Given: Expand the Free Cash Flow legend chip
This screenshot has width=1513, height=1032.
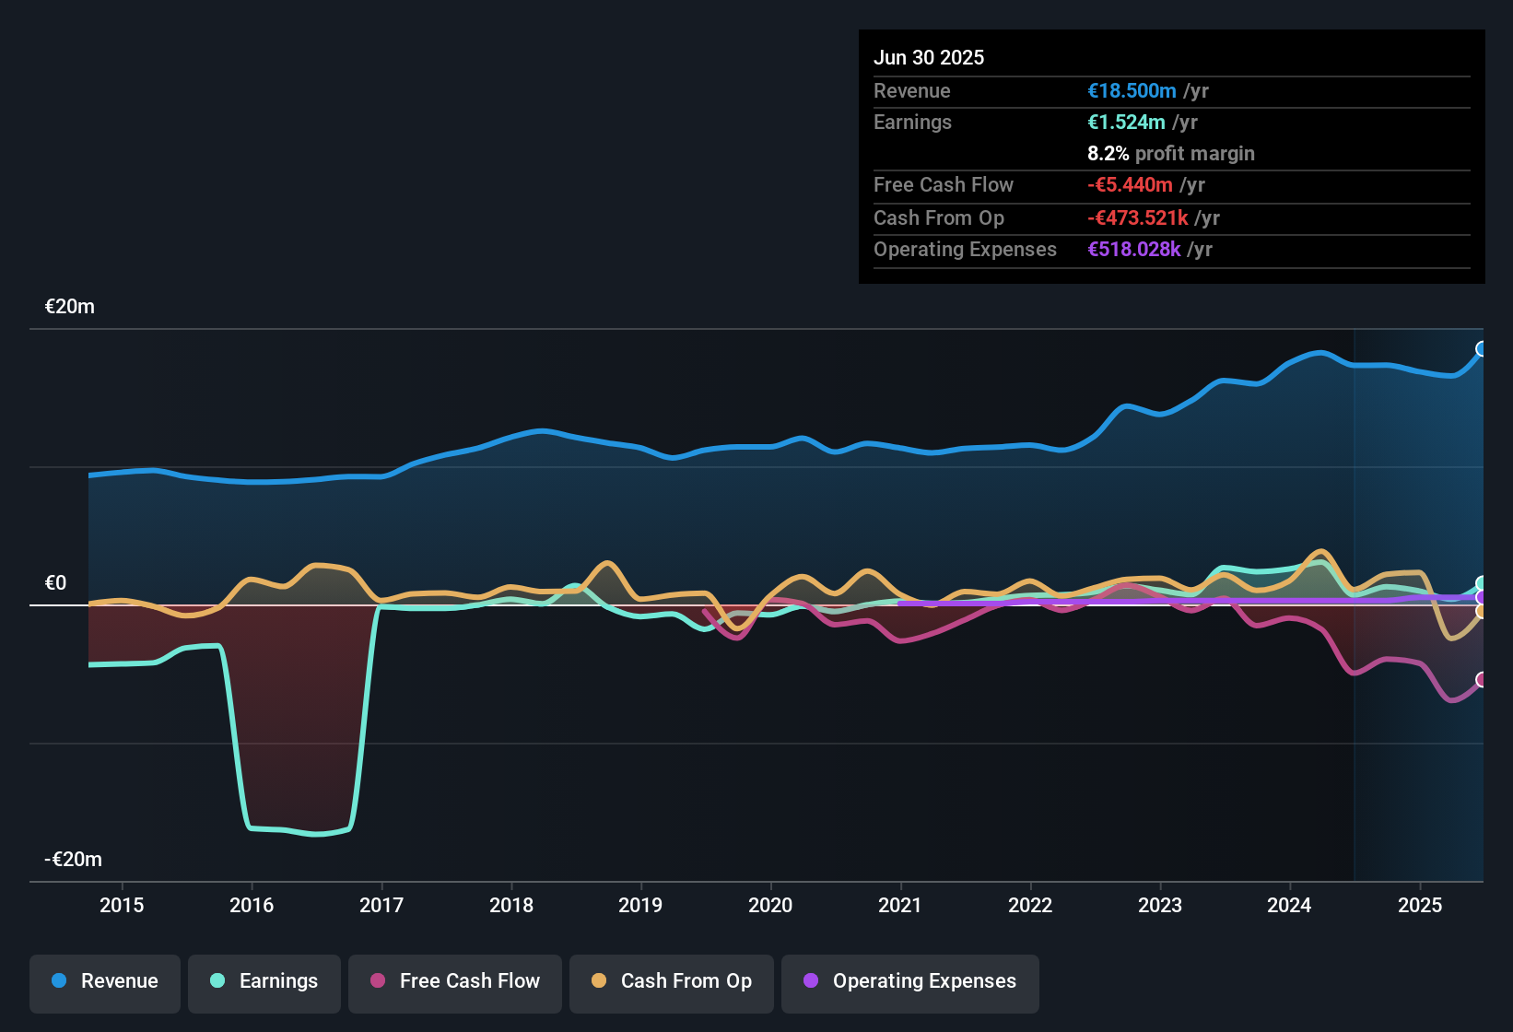Looking at the screenshot, I should (455, 982).
